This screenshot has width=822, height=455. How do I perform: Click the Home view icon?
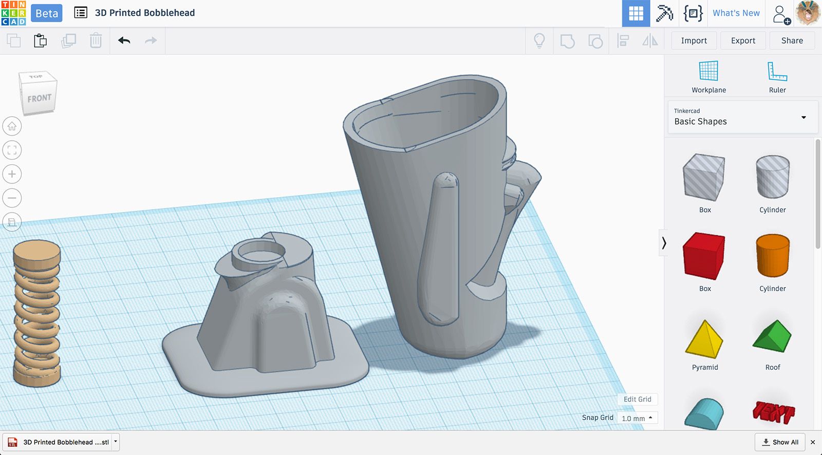point(12,126)
